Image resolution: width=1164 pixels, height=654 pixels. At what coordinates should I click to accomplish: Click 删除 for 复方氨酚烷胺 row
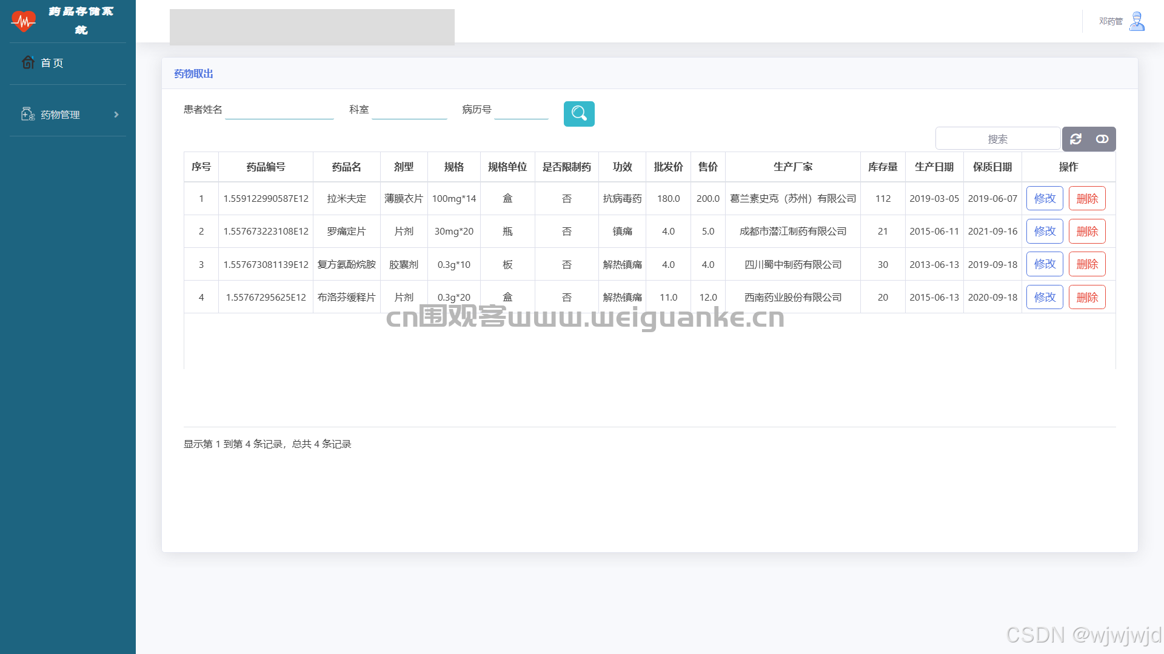tap(1087, 264)
